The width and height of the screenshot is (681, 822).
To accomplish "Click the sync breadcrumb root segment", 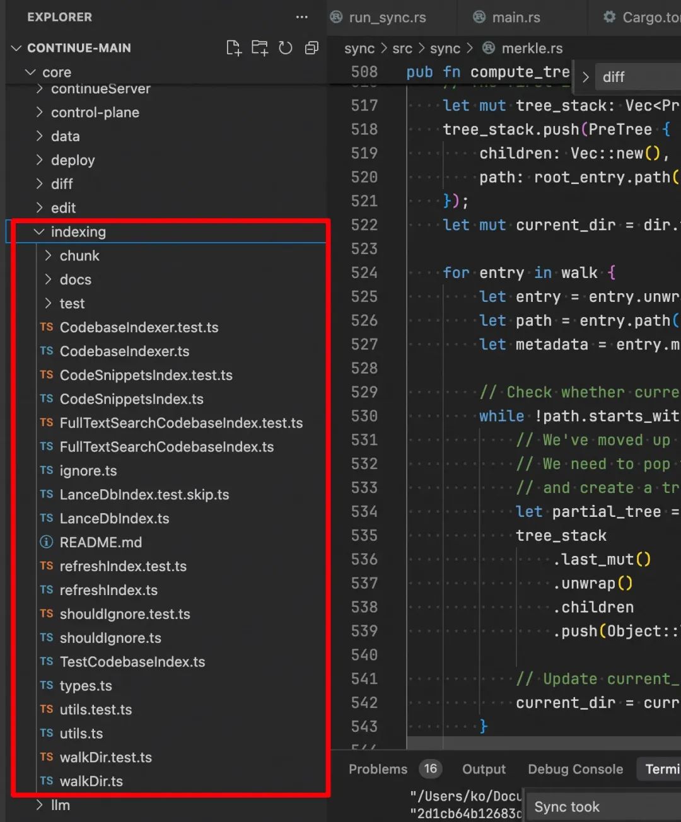I will [x=359, y=49].
